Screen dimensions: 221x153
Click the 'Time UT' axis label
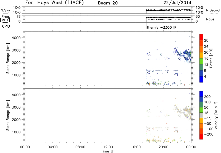coord(108,151)
